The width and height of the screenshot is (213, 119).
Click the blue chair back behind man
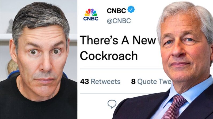pos(13,74)
